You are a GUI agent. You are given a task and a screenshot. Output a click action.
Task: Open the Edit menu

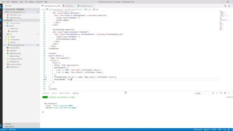point(8,2)
